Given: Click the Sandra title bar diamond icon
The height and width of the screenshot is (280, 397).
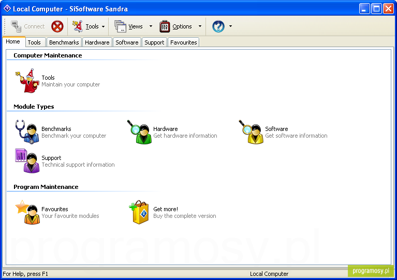Looking at the screenshot, I should (7, 9).
